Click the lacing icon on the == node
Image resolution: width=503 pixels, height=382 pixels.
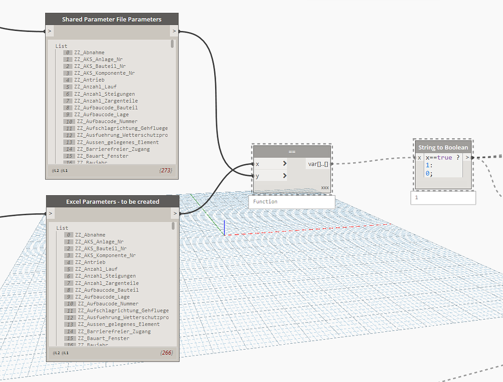coord(324,188)
